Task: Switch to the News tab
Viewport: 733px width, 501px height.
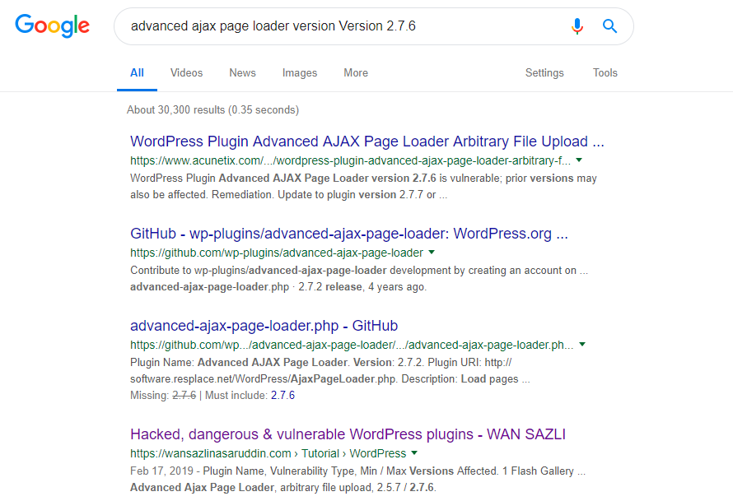Action: click(x=242, y=73)
